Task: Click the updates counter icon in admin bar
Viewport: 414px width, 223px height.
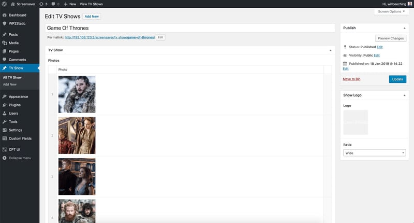Action: click(43, 4)
